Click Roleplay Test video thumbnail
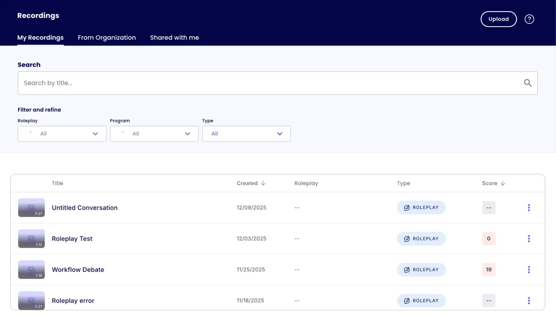 (31, 239)
